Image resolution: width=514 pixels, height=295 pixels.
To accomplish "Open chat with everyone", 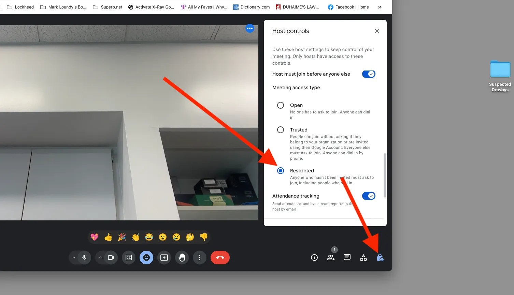I will pos(347,258).
